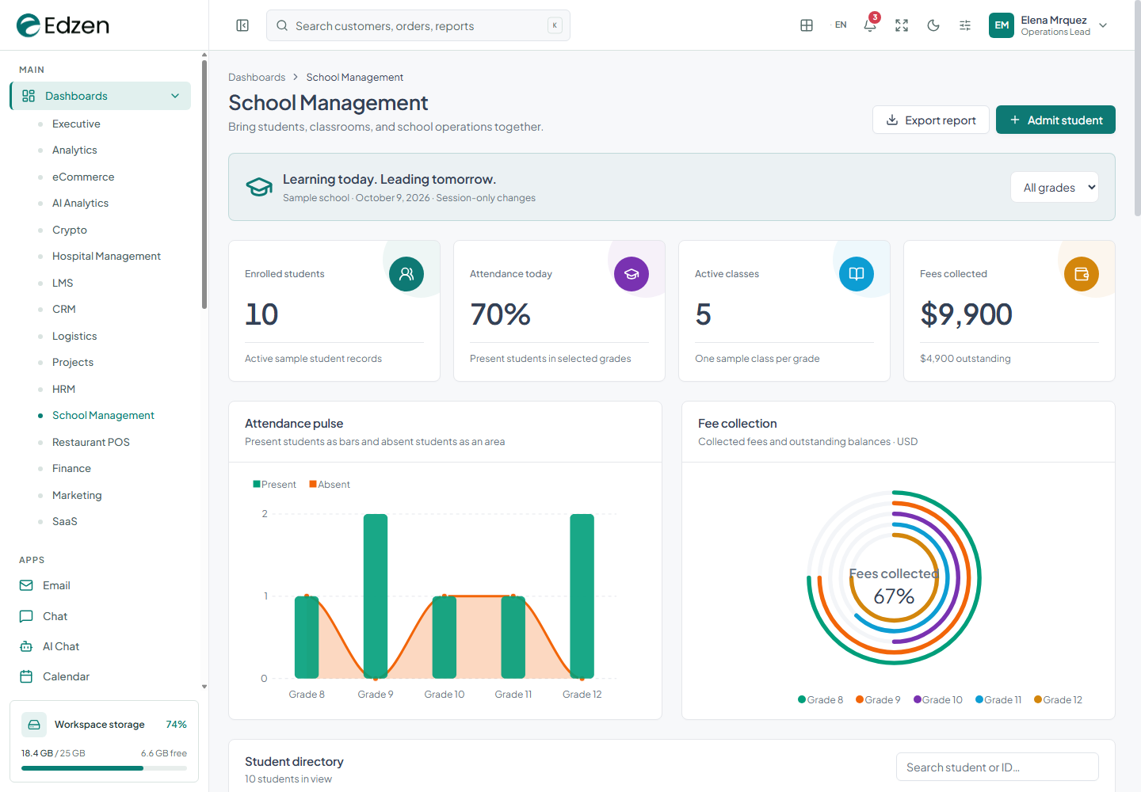Open the All grades dropdown

pos(1055,188)
